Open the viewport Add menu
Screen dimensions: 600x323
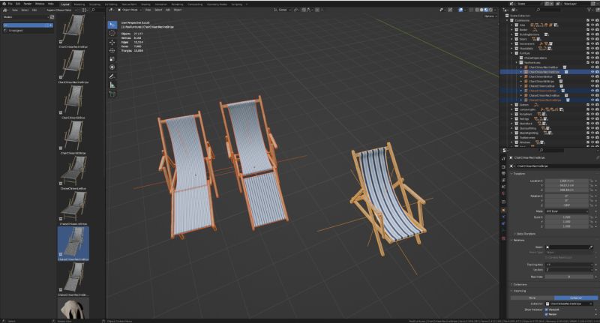(167, 10)
